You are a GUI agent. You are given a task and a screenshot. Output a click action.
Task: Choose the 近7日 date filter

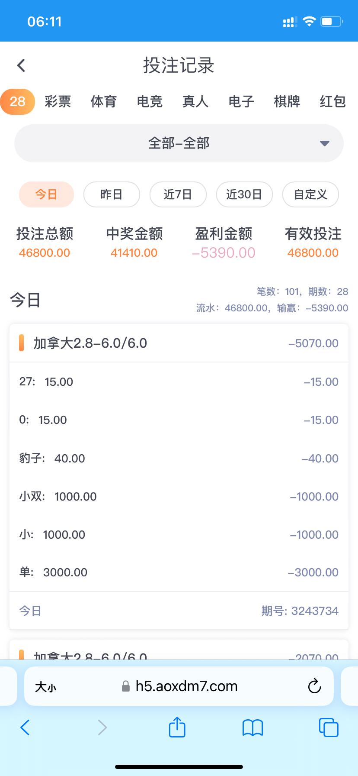coord(178,194)
